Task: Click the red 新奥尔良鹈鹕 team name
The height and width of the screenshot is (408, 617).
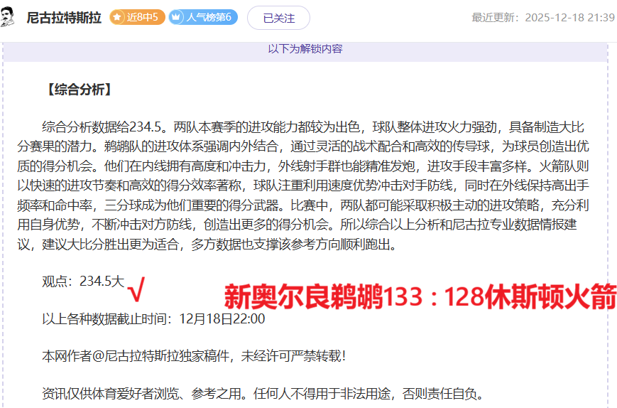Action: coord(303,297)
